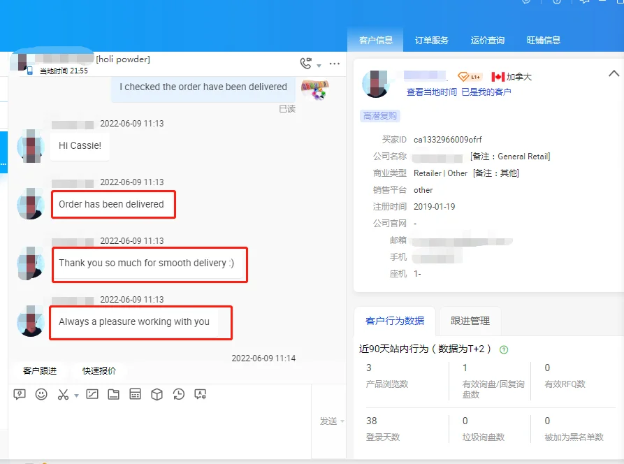Click the 已读 read status label
This screenshot has width=624, height=464.
point(287,109)
